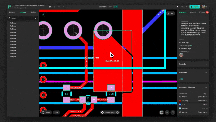Switch the 2D view toggle

(x=167, y=112)
